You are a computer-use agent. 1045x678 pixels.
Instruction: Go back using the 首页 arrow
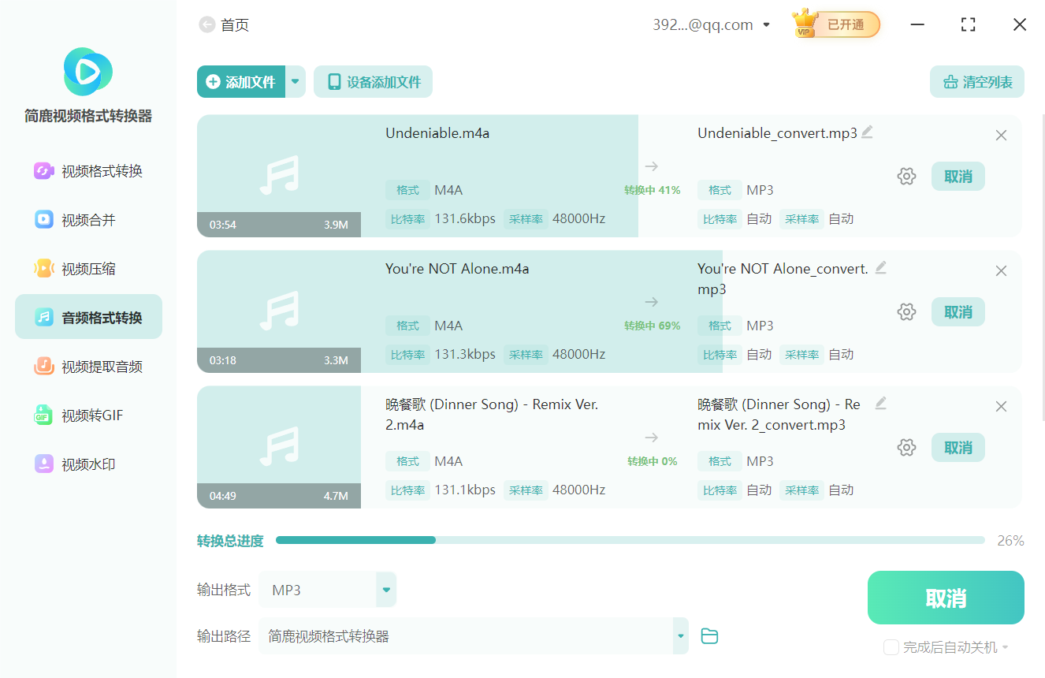pyautogui.click(x=207, y=25)
